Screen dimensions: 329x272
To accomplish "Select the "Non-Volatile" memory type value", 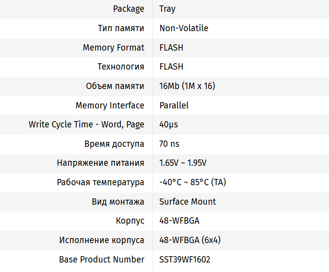I will 184,28.
